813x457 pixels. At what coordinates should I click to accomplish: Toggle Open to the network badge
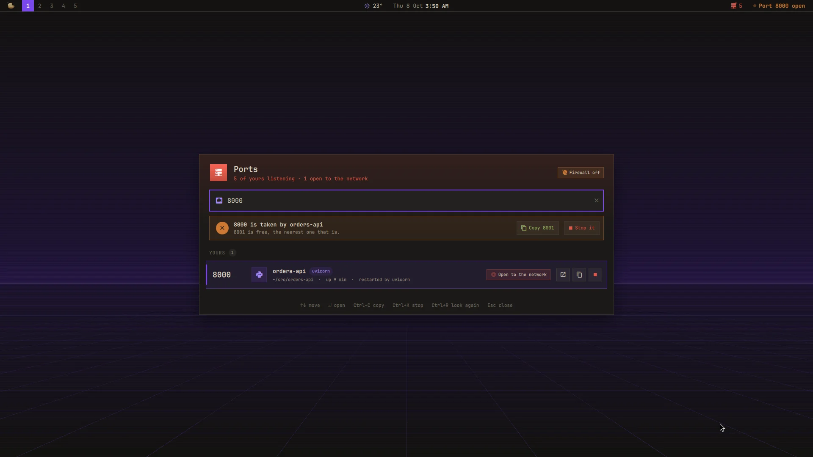point(518,275)
